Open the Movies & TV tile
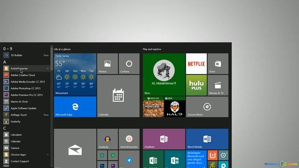Screen dimensions: 299x168 [218, 85]
